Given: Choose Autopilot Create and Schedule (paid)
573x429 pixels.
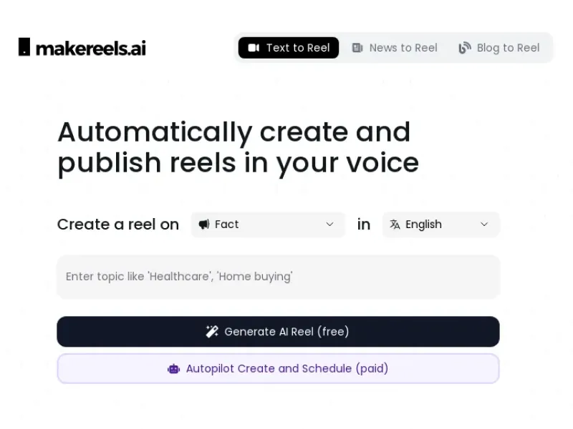Looking at the screenshot, I should click(278, 369).
